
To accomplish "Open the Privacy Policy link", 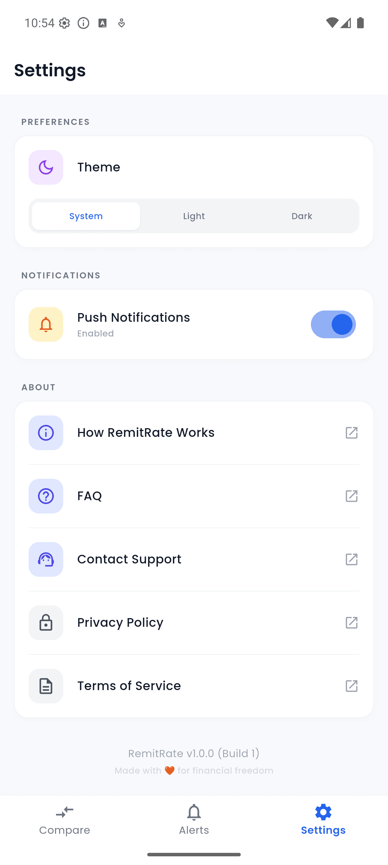I will click(120, 622).
